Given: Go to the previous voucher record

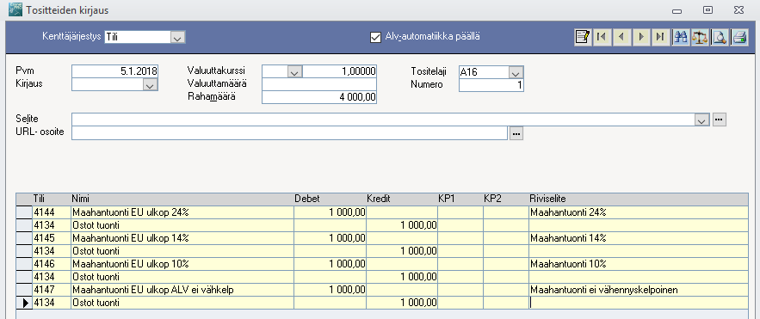Looking at the screenshot, I should point(621,37).
